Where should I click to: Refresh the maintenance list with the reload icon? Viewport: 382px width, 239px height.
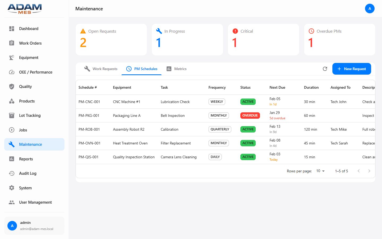pos(325,69)
